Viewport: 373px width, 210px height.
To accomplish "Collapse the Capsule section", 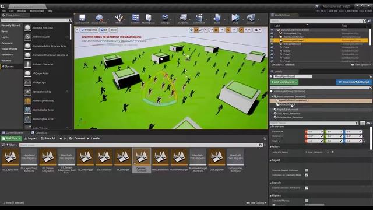I will tap(271, 183).
